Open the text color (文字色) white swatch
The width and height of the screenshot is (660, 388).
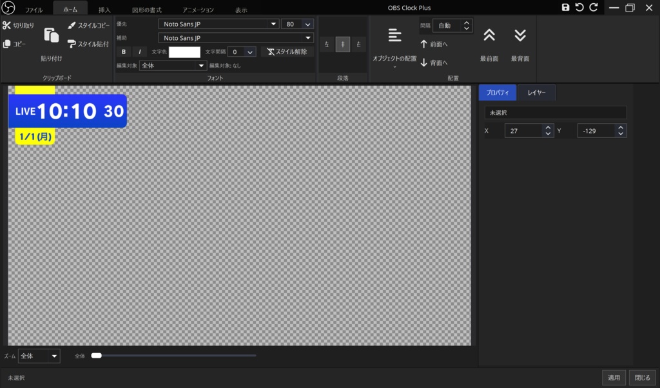[x=184, y=52]
